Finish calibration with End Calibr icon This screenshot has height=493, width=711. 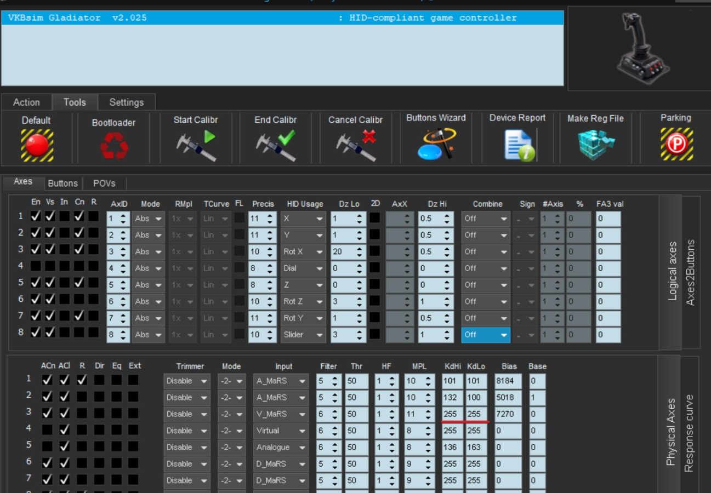(x=276, y=145)
